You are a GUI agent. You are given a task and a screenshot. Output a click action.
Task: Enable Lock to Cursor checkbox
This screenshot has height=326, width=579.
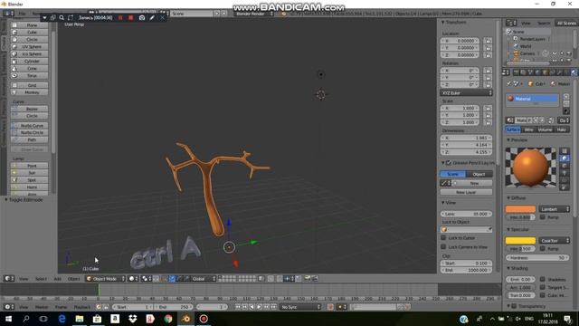pyautogui.click(x=444, y=237)
